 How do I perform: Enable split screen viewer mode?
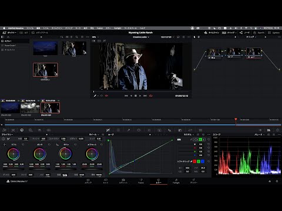[99, 41]
